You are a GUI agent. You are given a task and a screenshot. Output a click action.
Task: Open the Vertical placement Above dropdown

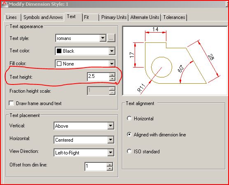click(110, 126)
